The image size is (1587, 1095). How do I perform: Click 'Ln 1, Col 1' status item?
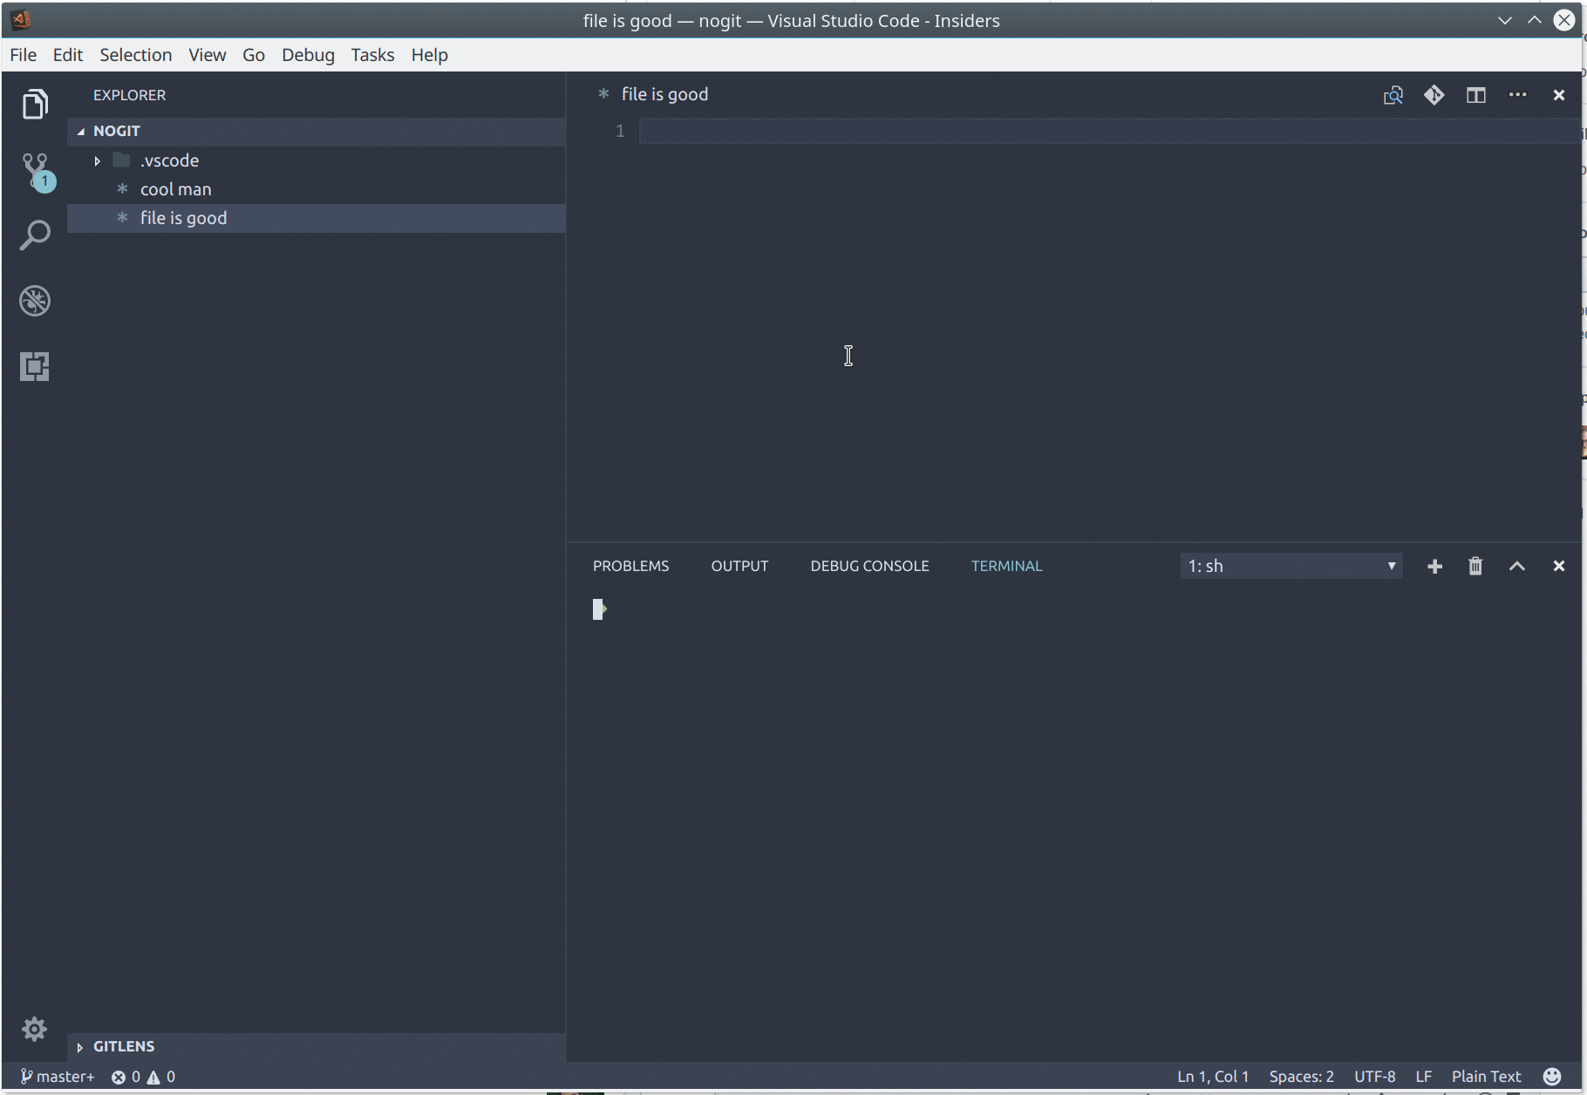coord(1213,1077)
